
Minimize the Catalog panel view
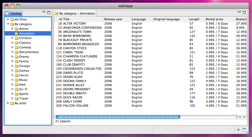click(x=44, y=12)
